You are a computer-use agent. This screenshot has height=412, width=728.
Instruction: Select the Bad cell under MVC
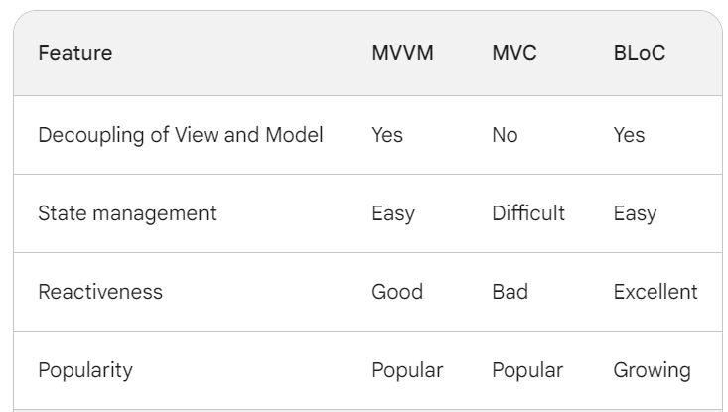[510, 292]
